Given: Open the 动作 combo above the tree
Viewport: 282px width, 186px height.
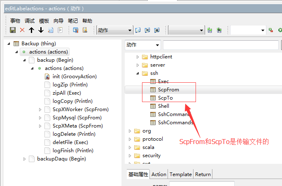Looking at the screenshot, I should tap(157, 45).
